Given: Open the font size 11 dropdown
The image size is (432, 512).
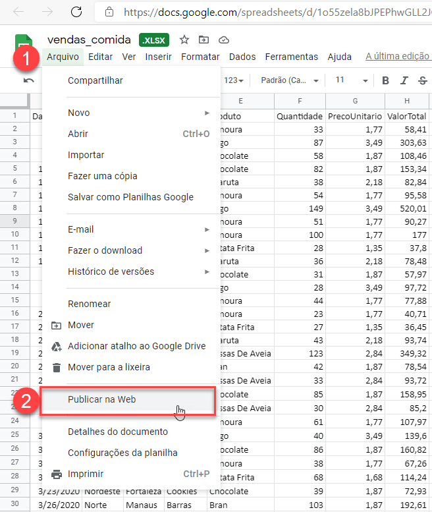Looking at the screenshot, I should [x=352, y=80].
